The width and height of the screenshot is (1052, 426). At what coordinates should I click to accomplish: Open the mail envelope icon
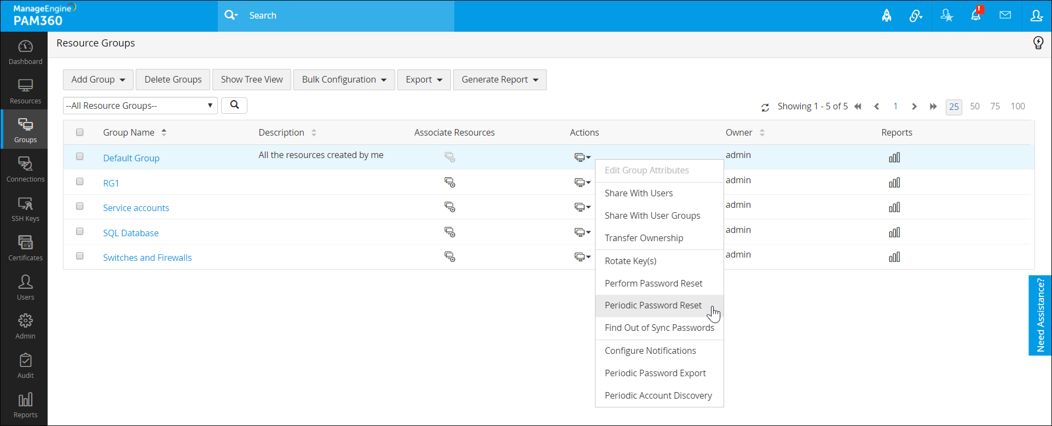[x=1005, y=15]
